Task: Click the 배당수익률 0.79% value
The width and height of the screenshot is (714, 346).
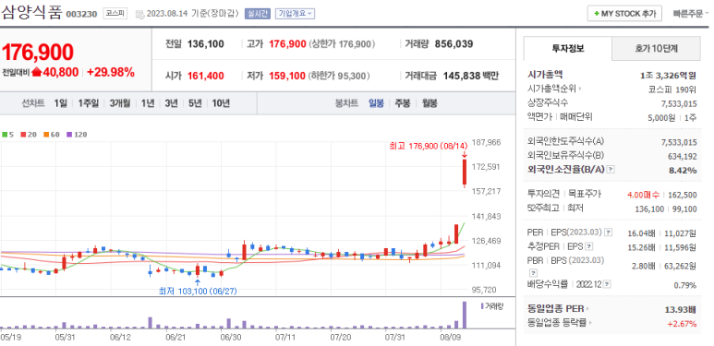Action: pyautogui.click(x=684, y=285)
